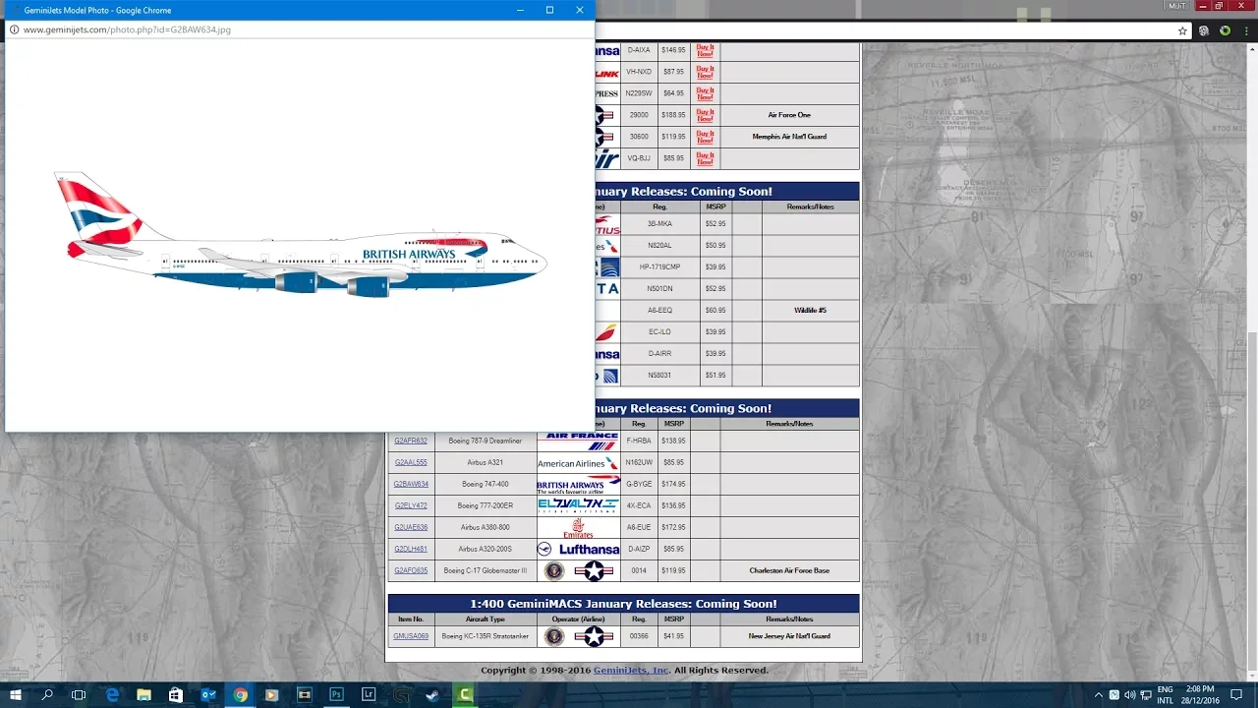Viewport: 1258px width, 708px height.
Task: Launch Lightroom from the taskbar
Action: [x=369, y=694]
